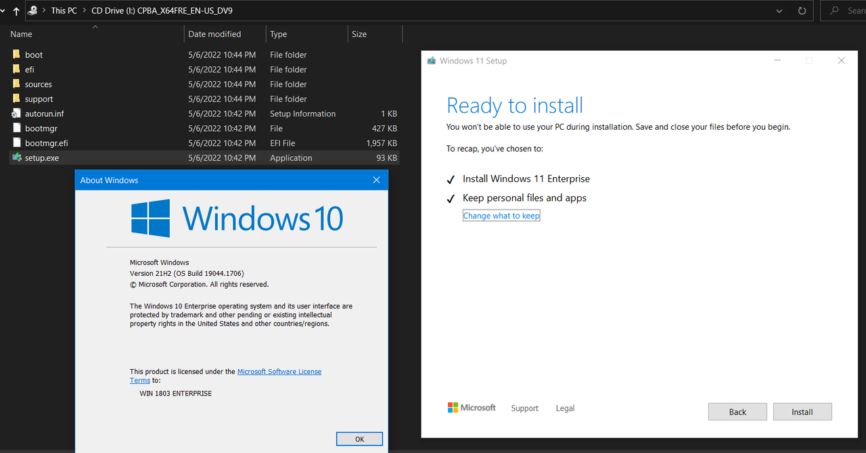Close the Windows 11 Setup window
Screen dimensions: 866x453
click(841, 61)
